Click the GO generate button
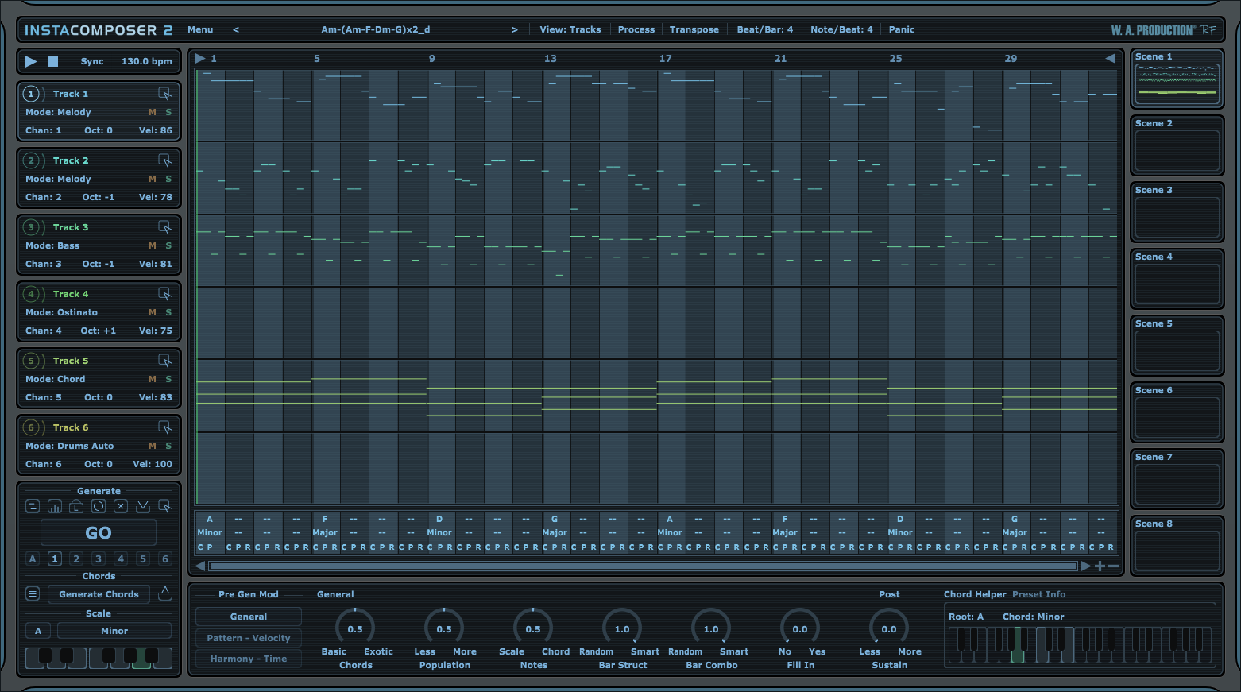The width and height of the screenshot is (1241, 692). pos(99,533)
